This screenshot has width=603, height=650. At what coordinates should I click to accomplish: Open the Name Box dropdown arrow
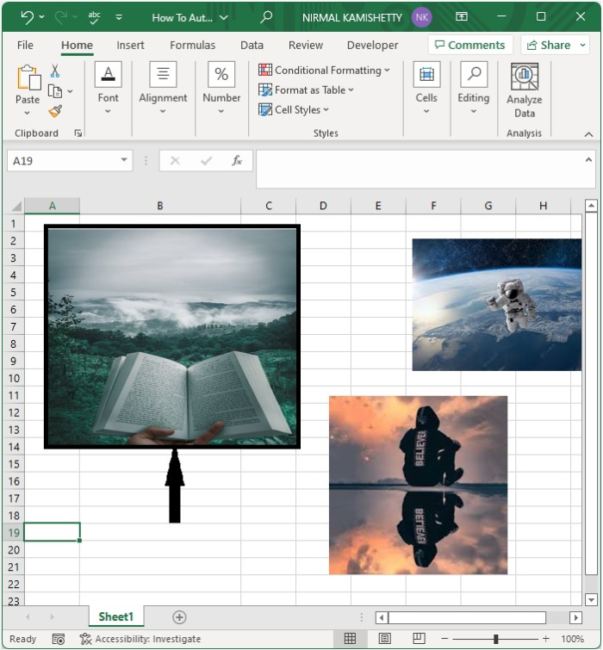(125, 160)
